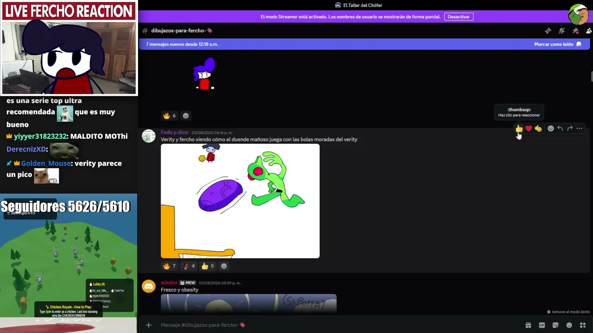Focus the Mensaje #dibujazos-para-fercho input
Image resolution: width=593 pixels, height=333 pixels.
pos(338,325)
